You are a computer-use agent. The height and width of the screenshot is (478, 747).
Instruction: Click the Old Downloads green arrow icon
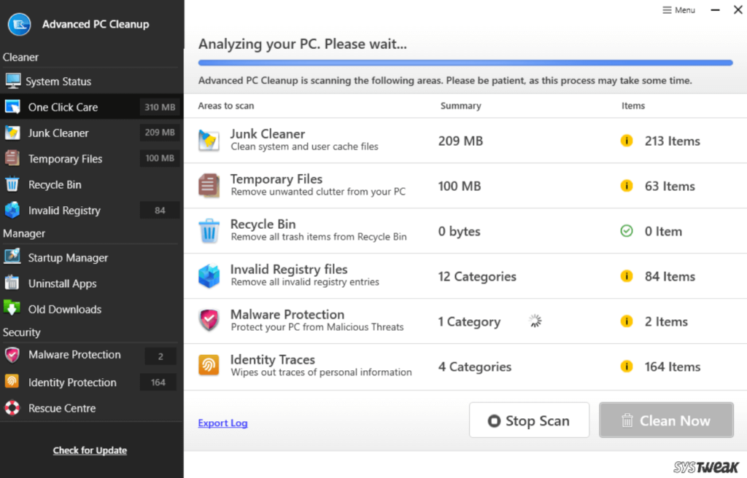(x=12, y=308)
